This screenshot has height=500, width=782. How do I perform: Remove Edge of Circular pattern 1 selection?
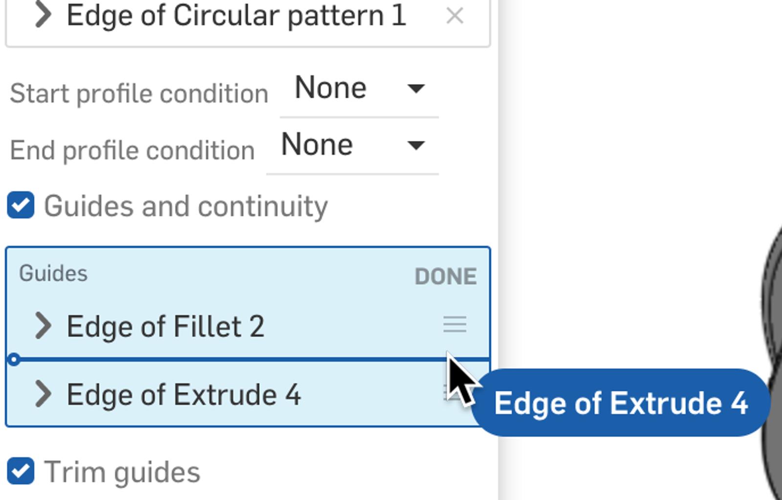455,16
